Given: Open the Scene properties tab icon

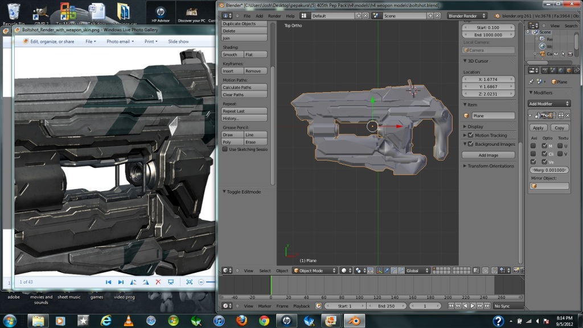Looking at the screenshot, I should [553, 70].
